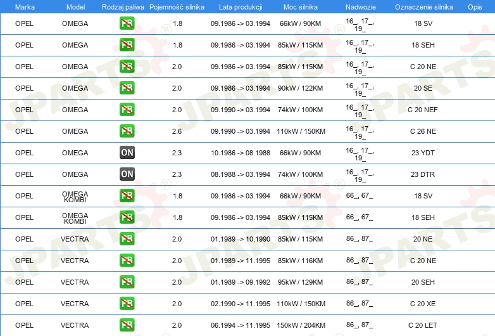The width and height of the screenshot is (495, 336).
Task: Click petrol icon in the C 20 NEF row
Action: [127, 110]
